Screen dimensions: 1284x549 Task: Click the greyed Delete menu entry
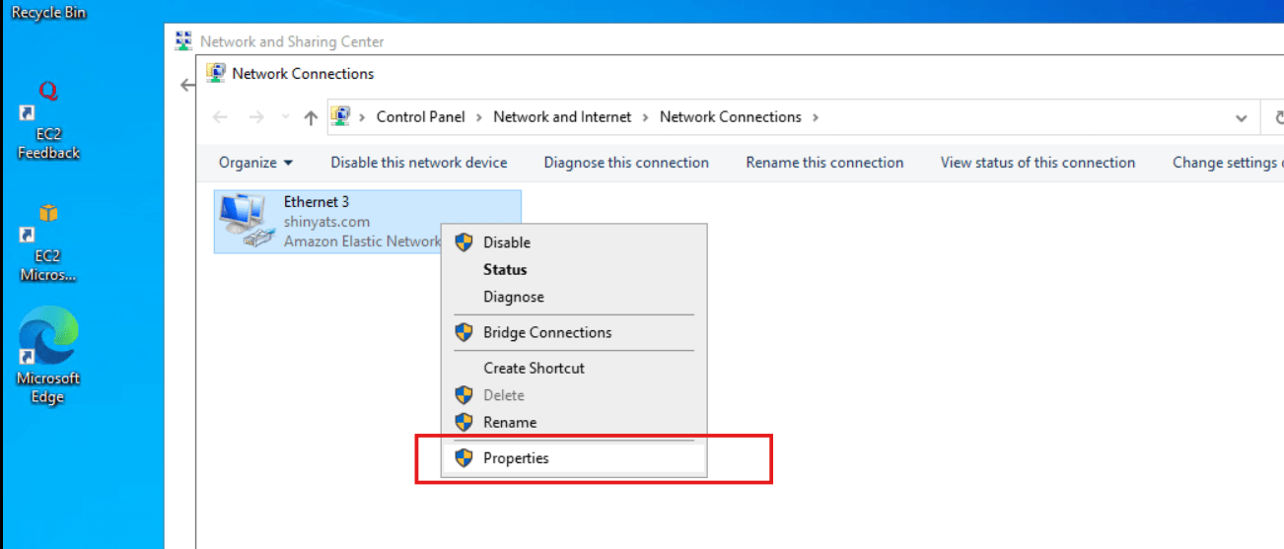coord(573,395)
